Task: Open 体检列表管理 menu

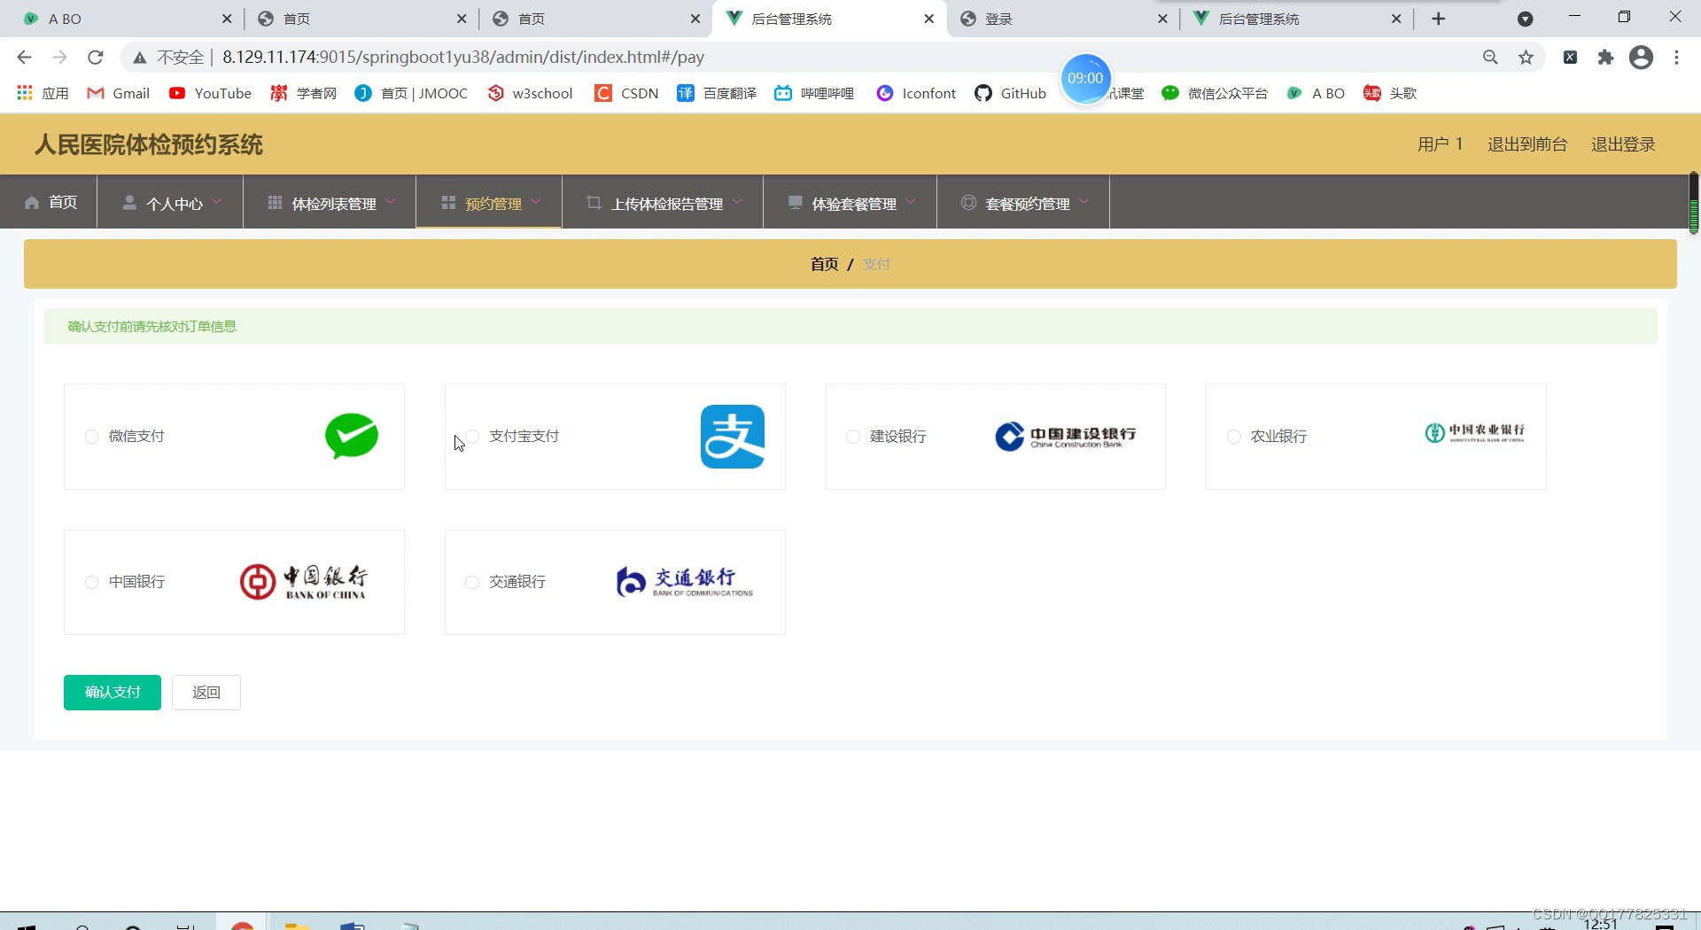Action: coord(330,204)
